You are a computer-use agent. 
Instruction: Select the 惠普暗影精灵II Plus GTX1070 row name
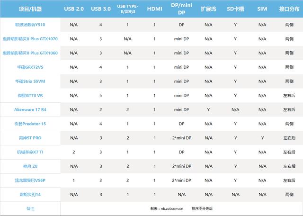(30, 39)
